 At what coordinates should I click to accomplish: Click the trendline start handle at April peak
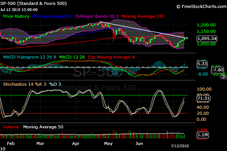tap(101, 22)
